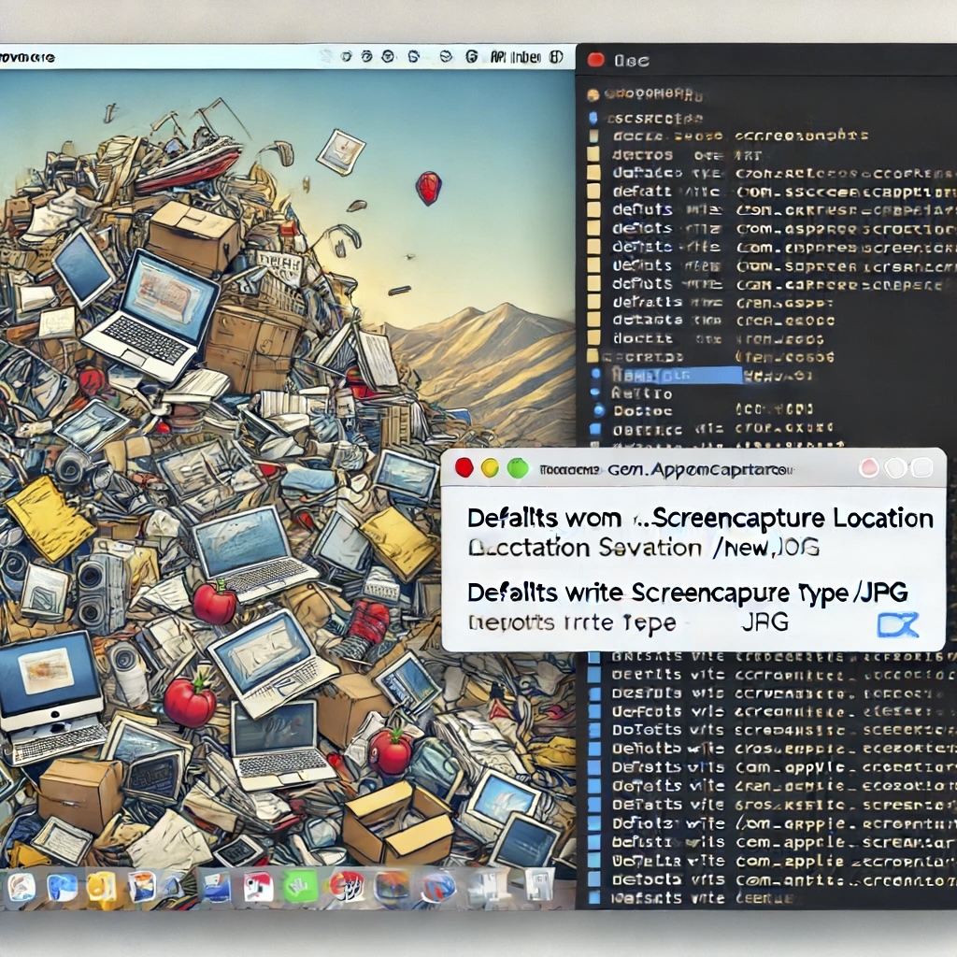Open the blue Finder-like dock icon
This screenshot has width=957, height=957.
pos(63,887)
